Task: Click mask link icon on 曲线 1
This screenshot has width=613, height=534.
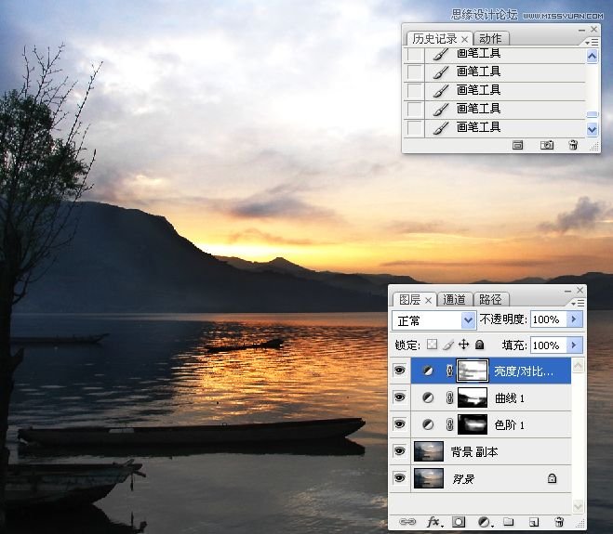Action: 450,397
